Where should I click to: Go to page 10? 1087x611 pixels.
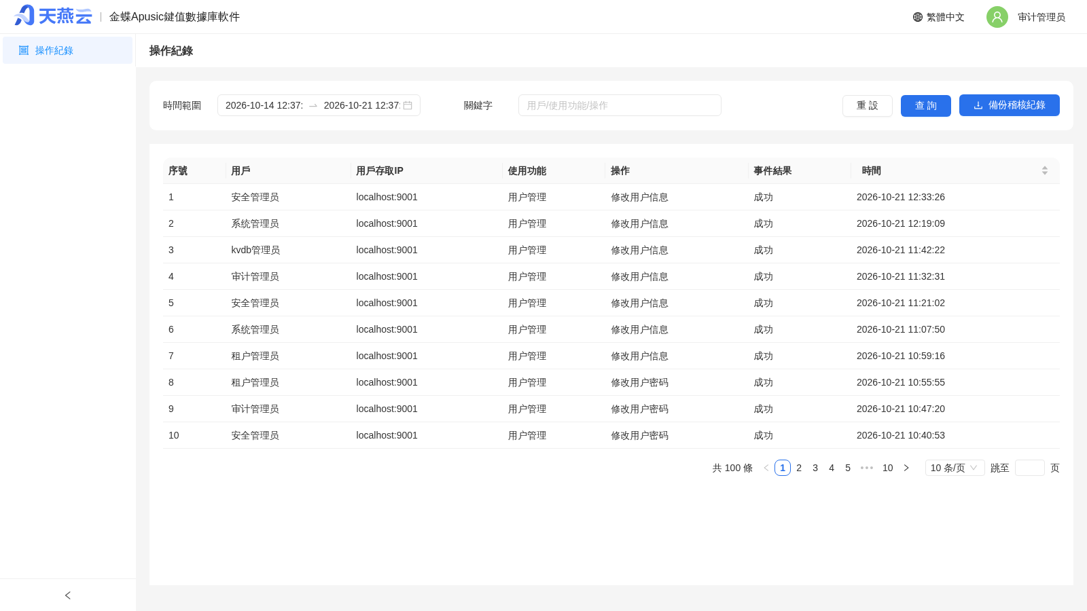coord(888,468)
